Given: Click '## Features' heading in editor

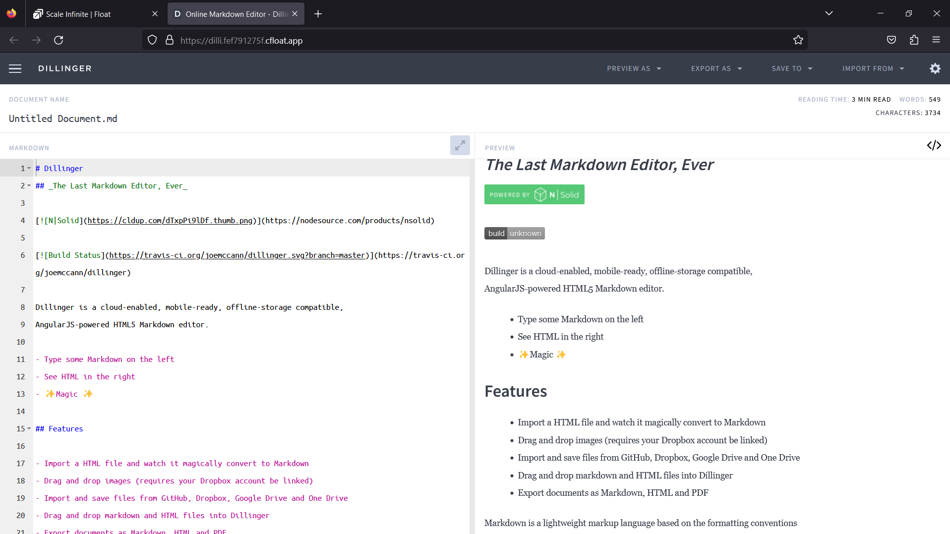Looking at the screenshot, I should (x=59, y=429).
